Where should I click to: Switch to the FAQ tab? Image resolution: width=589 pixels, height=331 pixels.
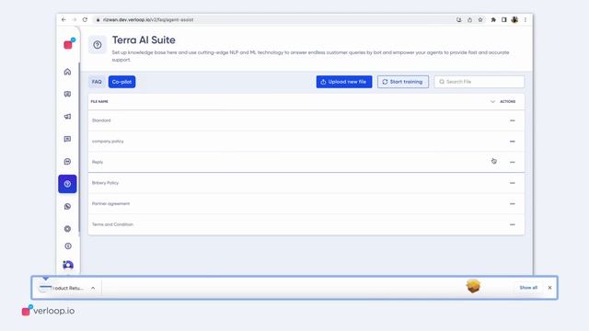[97, 82]
